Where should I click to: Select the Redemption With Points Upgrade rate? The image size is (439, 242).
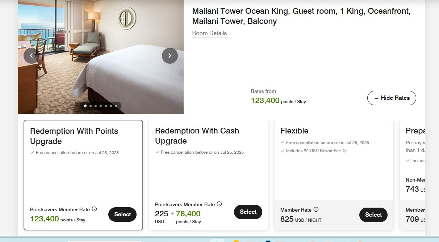[122, 215]
